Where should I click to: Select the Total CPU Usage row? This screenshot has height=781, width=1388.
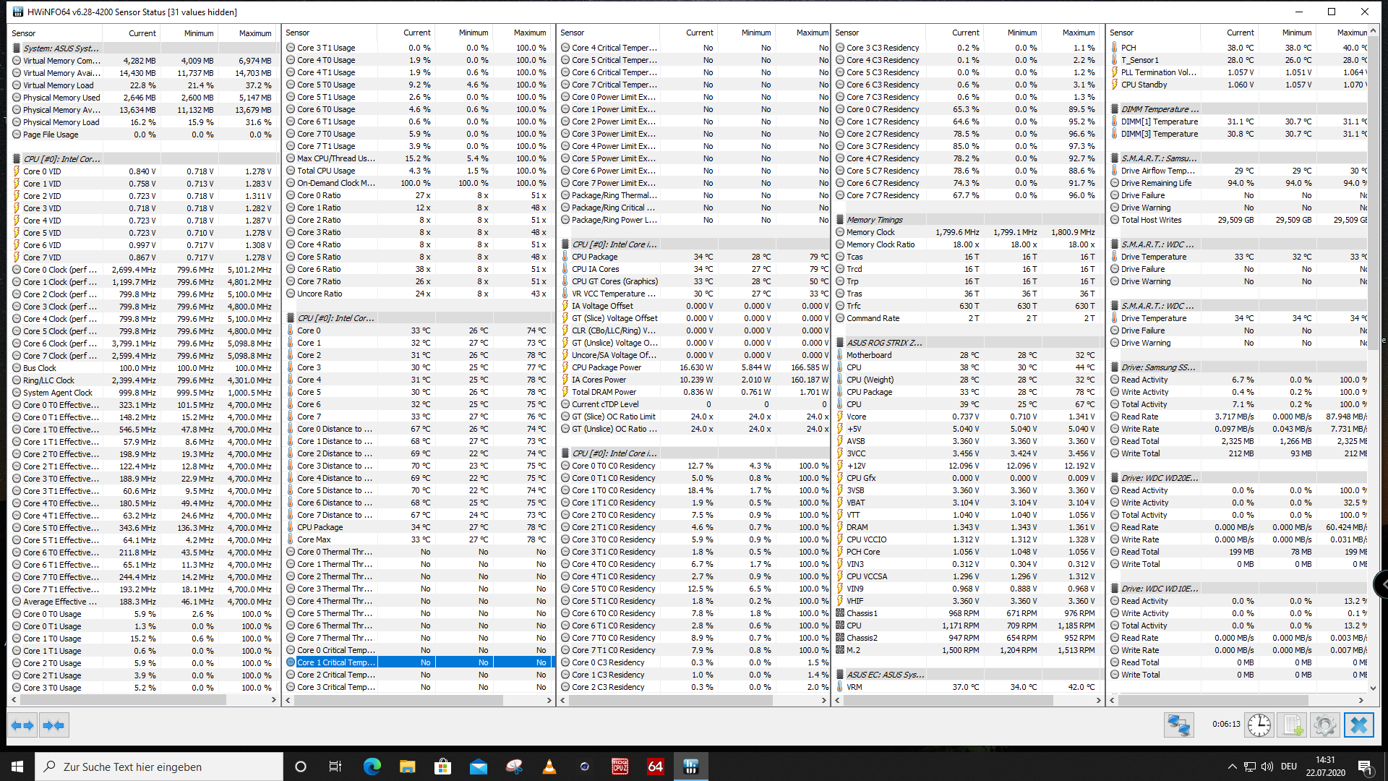tap(419, 171)
